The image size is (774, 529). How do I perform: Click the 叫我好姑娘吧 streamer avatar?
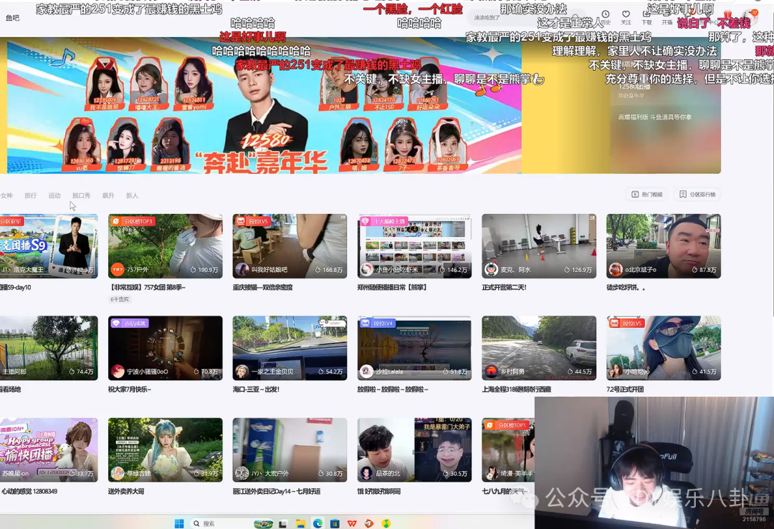coord(242,270)
